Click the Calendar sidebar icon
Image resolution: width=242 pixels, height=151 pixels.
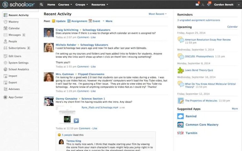point(5,28)
